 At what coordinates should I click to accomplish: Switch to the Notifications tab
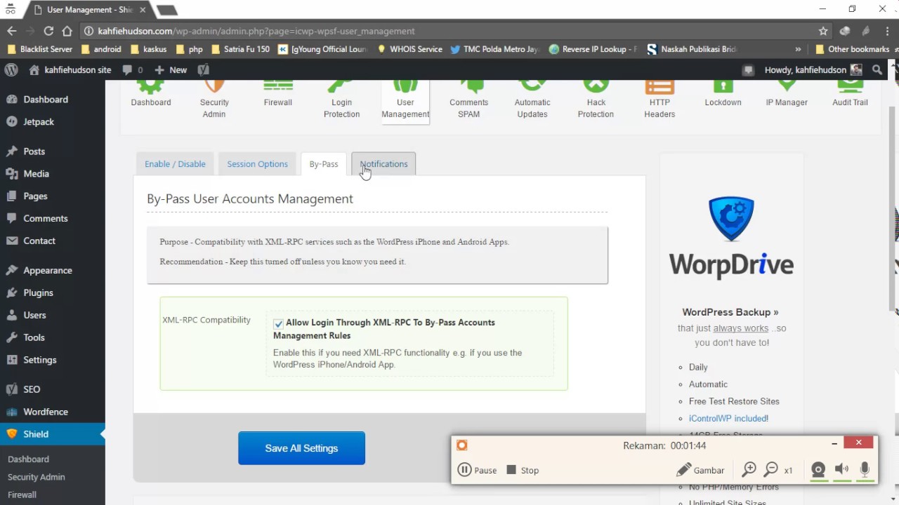[383, 164]
